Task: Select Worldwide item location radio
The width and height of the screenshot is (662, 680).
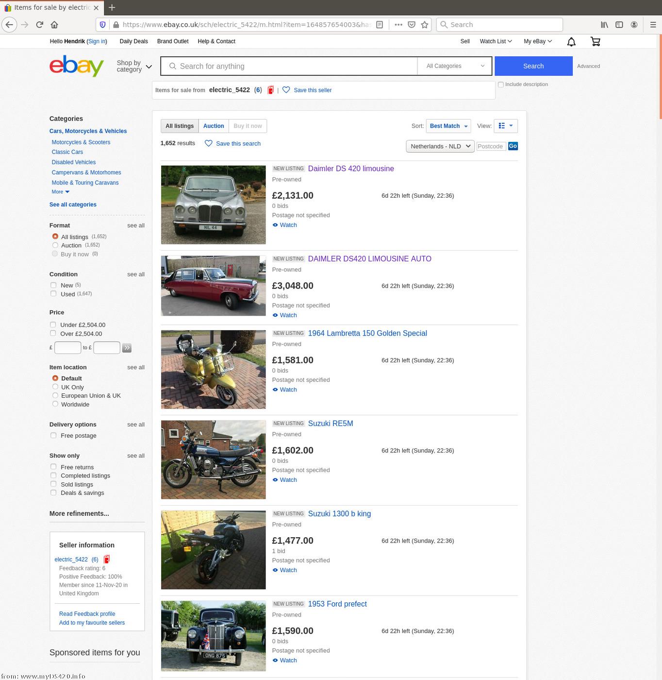Action: click(55, 404)
